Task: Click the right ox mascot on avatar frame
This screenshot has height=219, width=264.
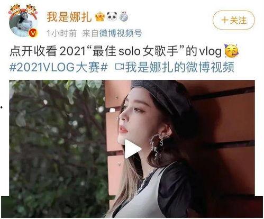Action: 31,10
